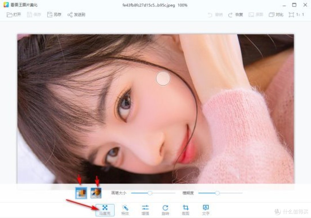Viewport: 311px width, 218px height.
Task: Close the image editor window
Action: tap(305, 5)
